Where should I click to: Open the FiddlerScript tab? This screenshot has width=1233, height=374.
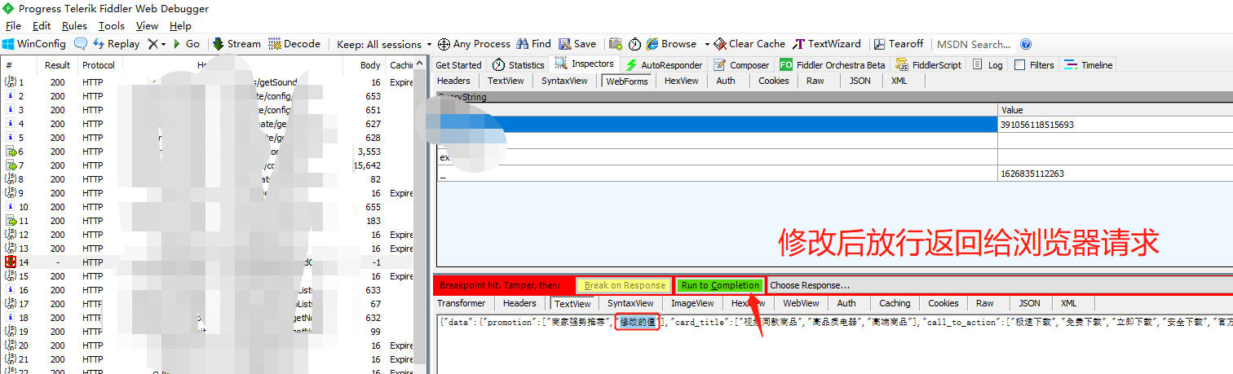click(929, 65)
